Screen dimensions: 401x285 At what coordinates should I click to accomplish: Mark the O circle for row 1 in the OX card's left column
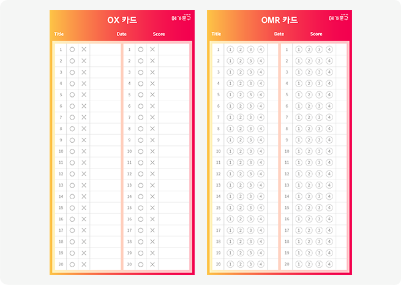(72, 49)
